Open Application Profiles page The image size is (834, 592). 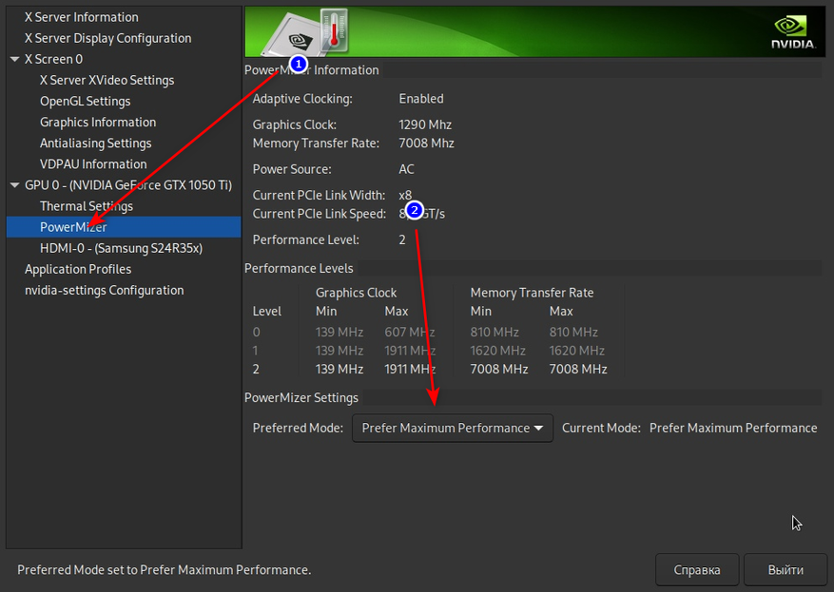(x=78, y=269)
